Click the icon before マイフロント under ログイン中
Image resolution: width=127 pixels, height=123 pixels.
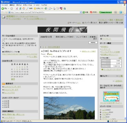101,39
